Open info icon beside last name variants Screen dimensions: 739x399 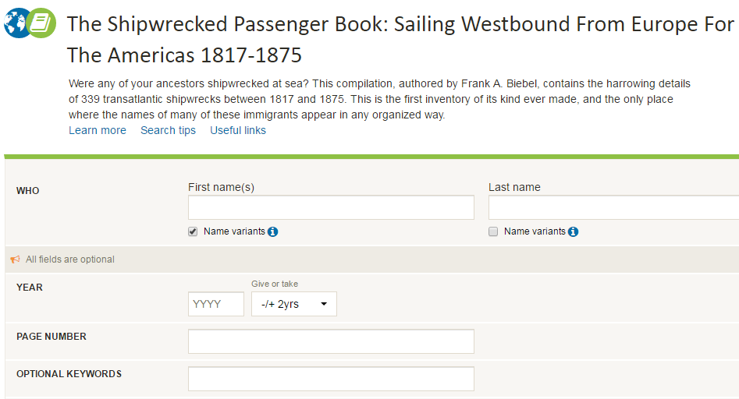(574, 231)
